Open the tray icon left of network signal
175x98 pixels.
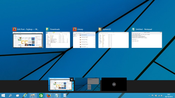155,96
